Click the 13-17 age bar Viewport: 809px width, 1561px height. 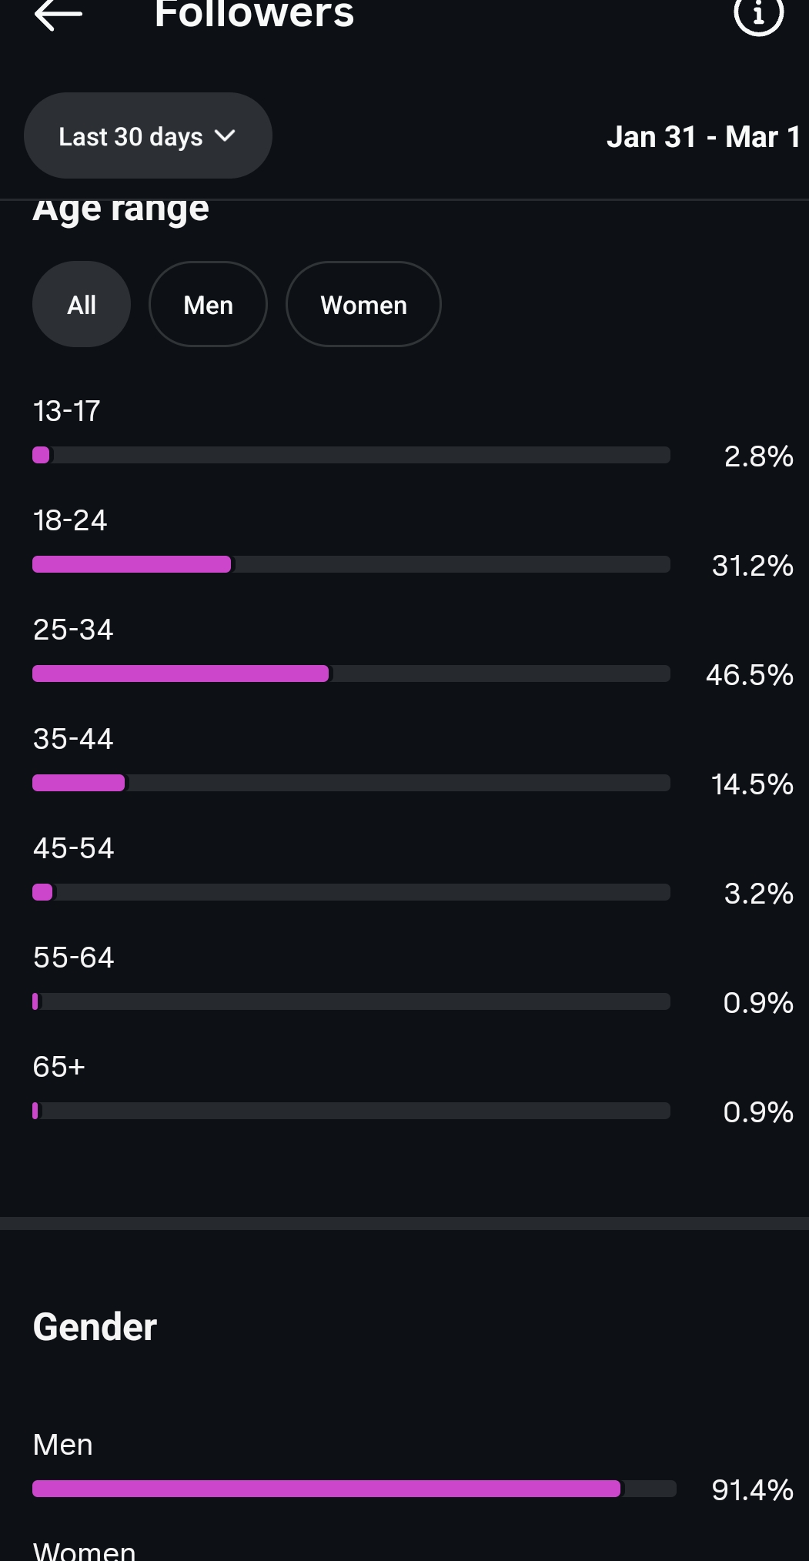click(x=351, y=455)
